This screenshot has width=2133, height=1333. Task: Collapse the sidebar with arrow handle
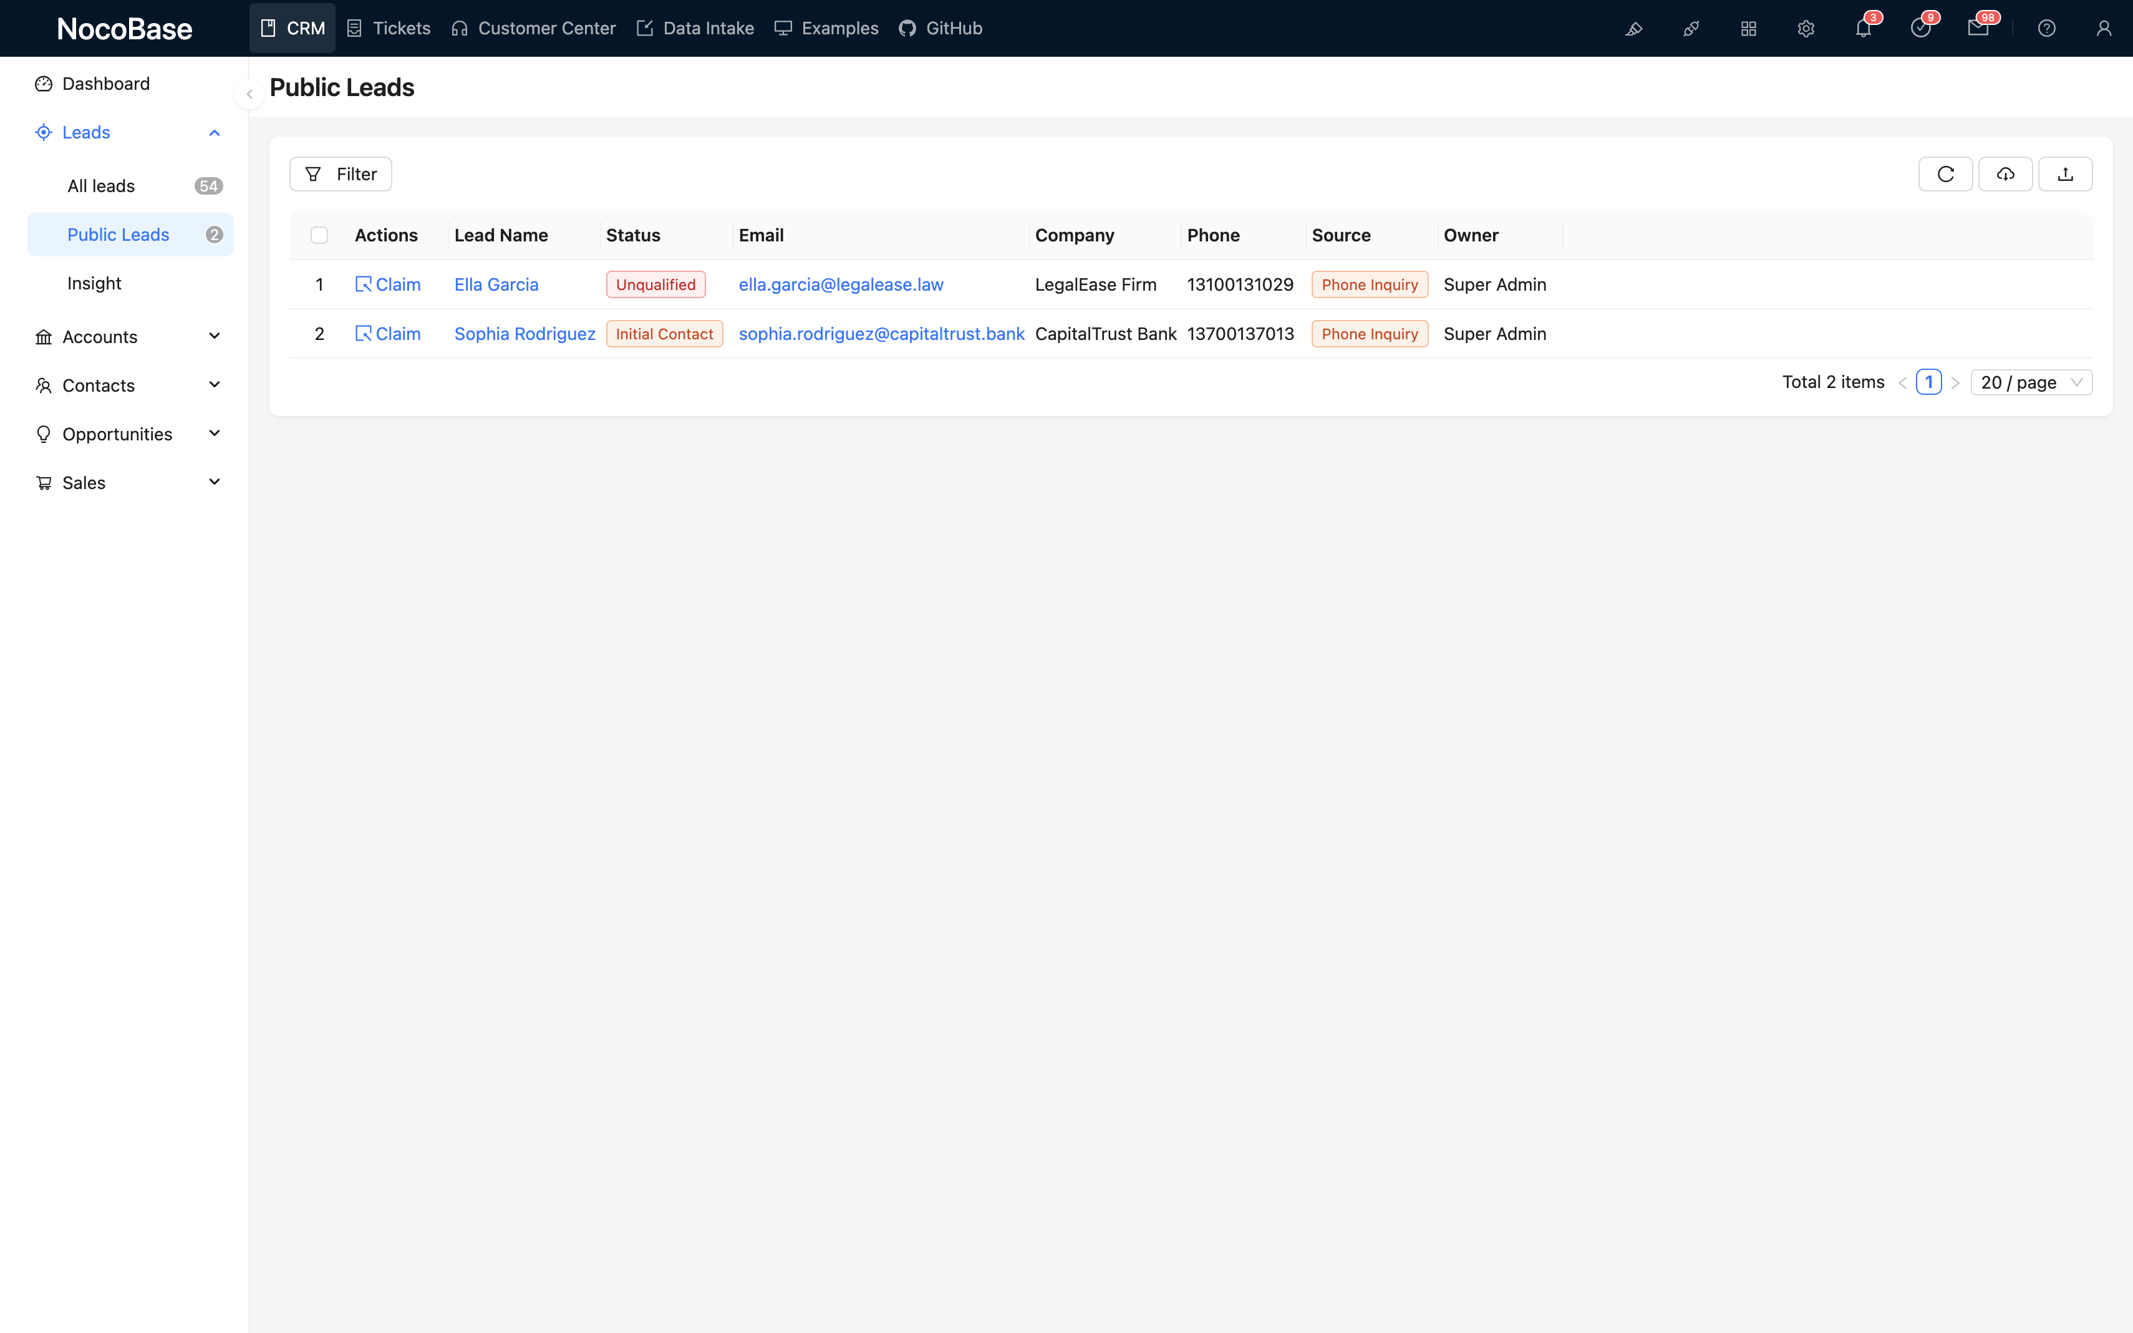click(x=249, y=94)
